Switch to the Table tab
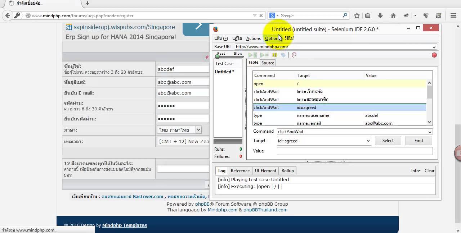Viewport: 461px width, 233px height. coord(253,63)
